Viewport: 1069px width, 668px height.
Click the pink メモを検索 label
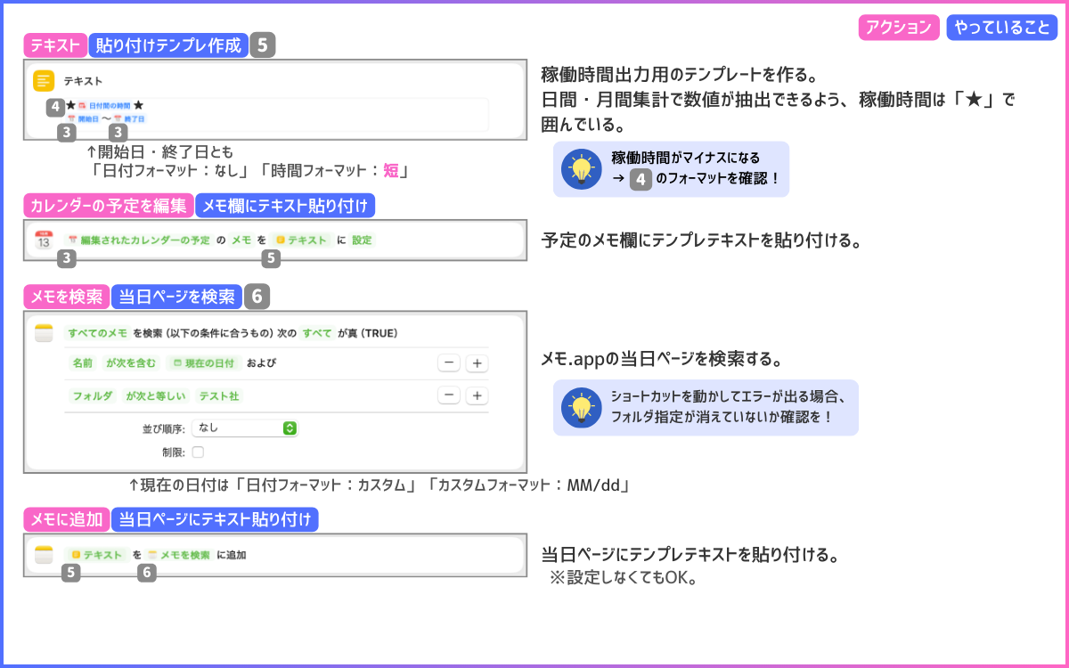(67, 297)
